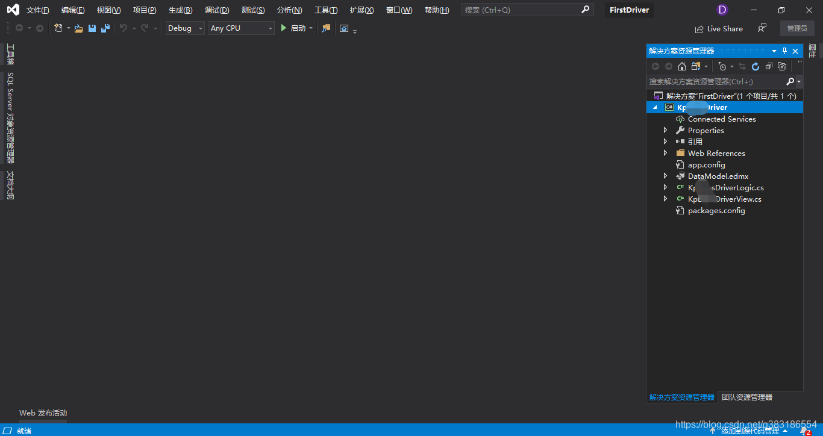Click the navigate forward toolbar icon
This screenshot has height=436, width=823.
[x=40, y=28]
